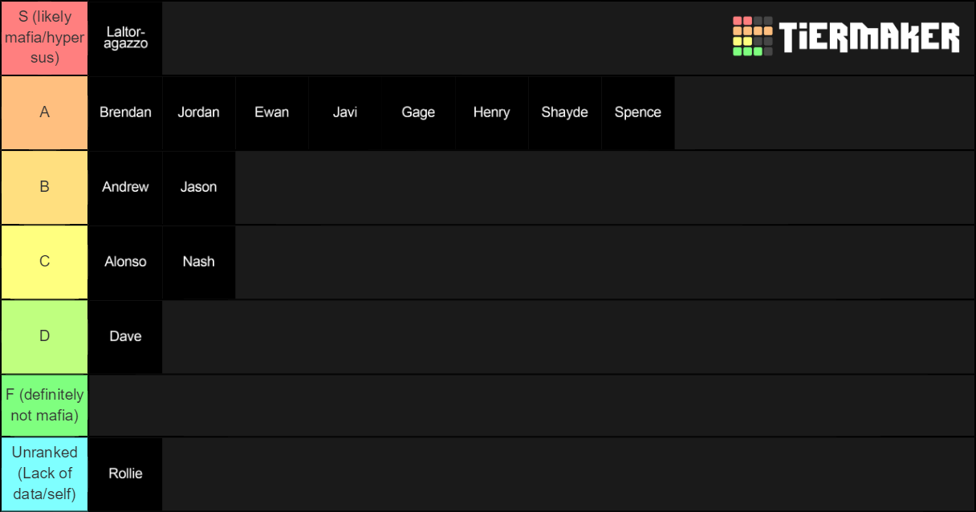Click the Andrew tile in B tier
The width and height of the screenshot is (976, 512).
125,187
